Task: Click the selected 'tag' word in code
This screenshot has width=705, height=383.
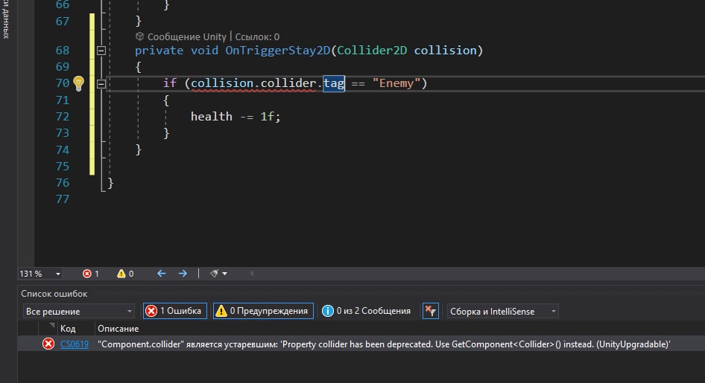Action: 334,83
